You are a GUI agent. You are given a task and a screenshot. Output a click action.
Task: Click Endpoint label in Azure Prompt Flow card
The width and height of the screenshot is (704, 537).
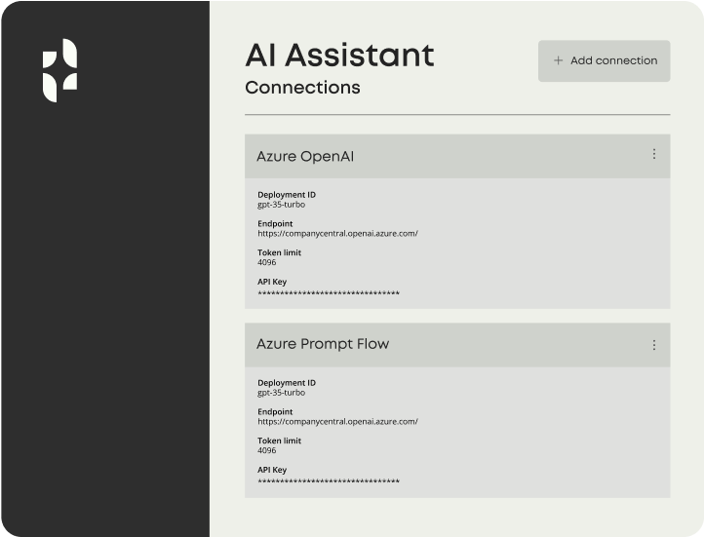coord(275,411)
